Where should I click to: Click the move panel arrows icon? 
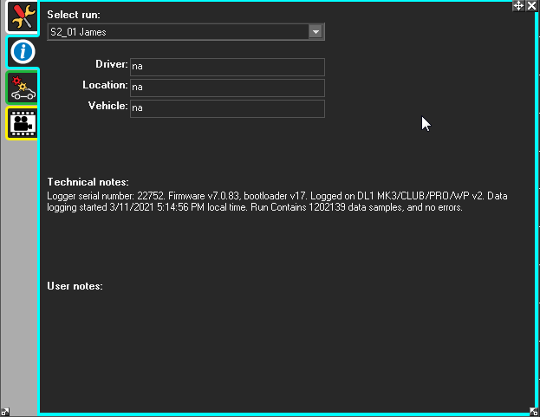coord(518,6)
